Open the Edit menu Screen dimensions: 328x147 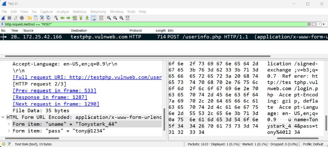coord(14,12)
